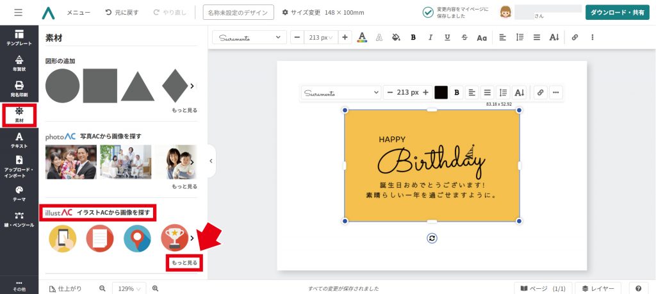The height and width of the screenshot is (294, 656).
Task: Toggle italic text formatting
Action: [x=430, y=37]
